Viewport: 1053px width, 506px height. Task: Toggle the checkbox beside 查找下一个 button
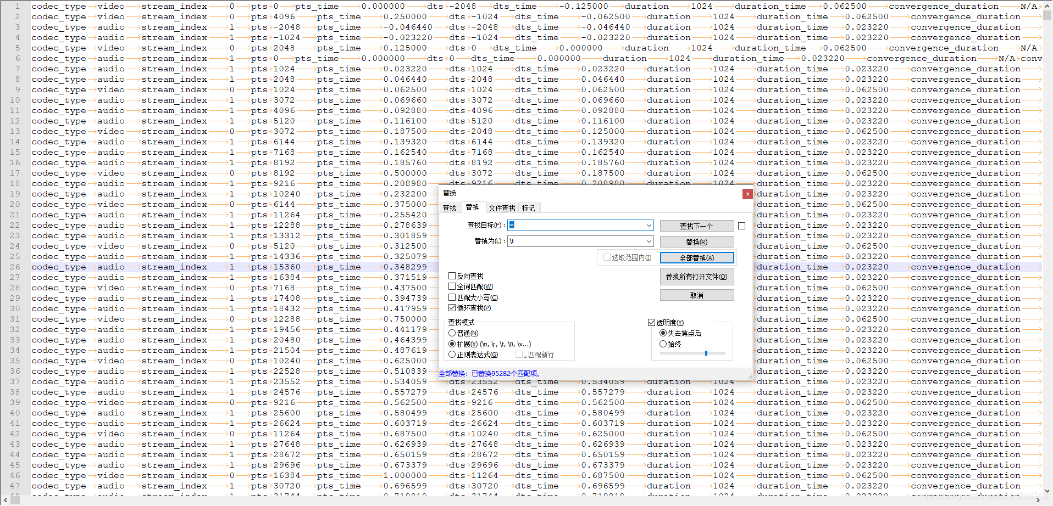pyautogui.click(x=742, y=226)
